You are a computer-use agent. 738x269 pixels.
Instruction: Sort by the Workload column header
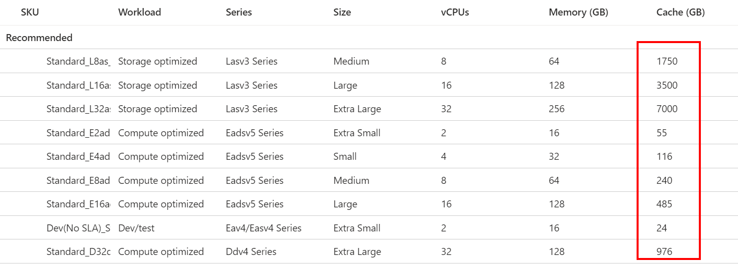(x=140, y=13)
